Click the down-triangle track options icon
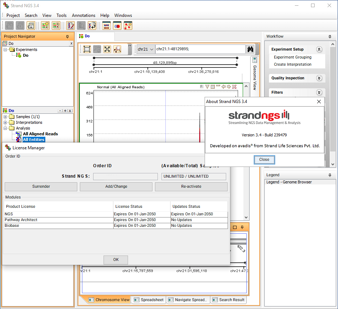 (207, 86)
